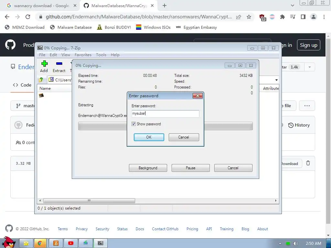Open Windows ISOs bookmark
331x248 pixels.
click(153, 27)
